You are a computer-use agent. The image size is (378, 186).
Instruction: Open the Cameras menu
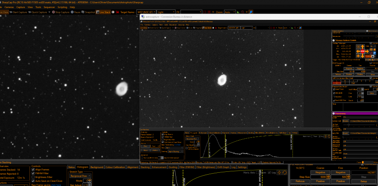(x=9, y=7)
